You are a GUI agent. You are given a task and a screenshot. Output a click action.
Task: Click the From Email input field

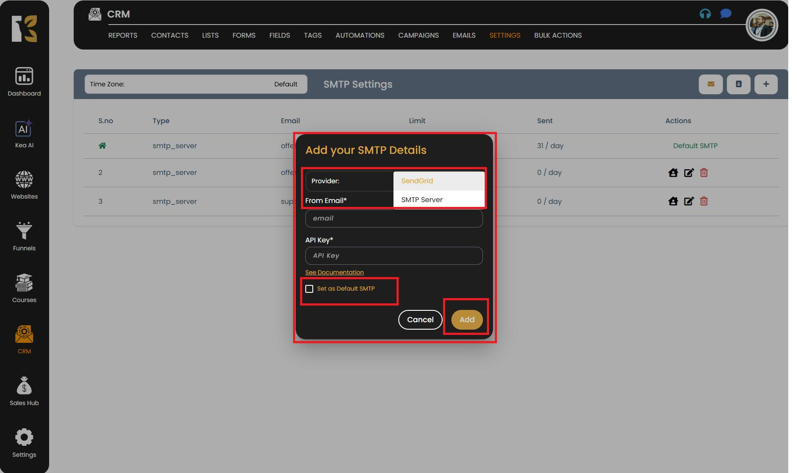point(393,218)
